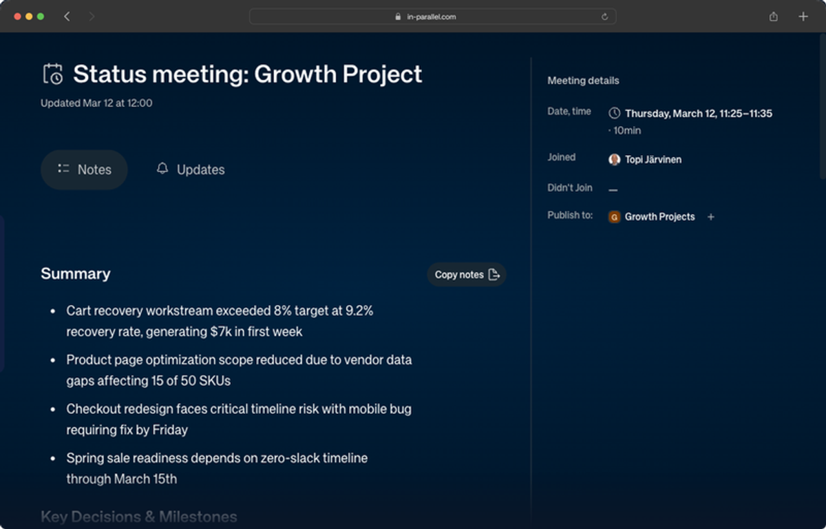Viewport: 826px width, 529px height.
Task: Click the browser Share icon
Action: [774, 17]
